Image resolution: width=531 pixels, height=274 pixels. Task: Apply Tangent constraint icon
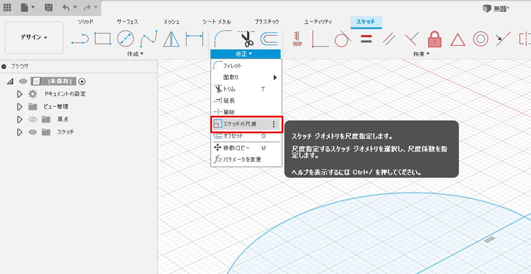point(343,39)
